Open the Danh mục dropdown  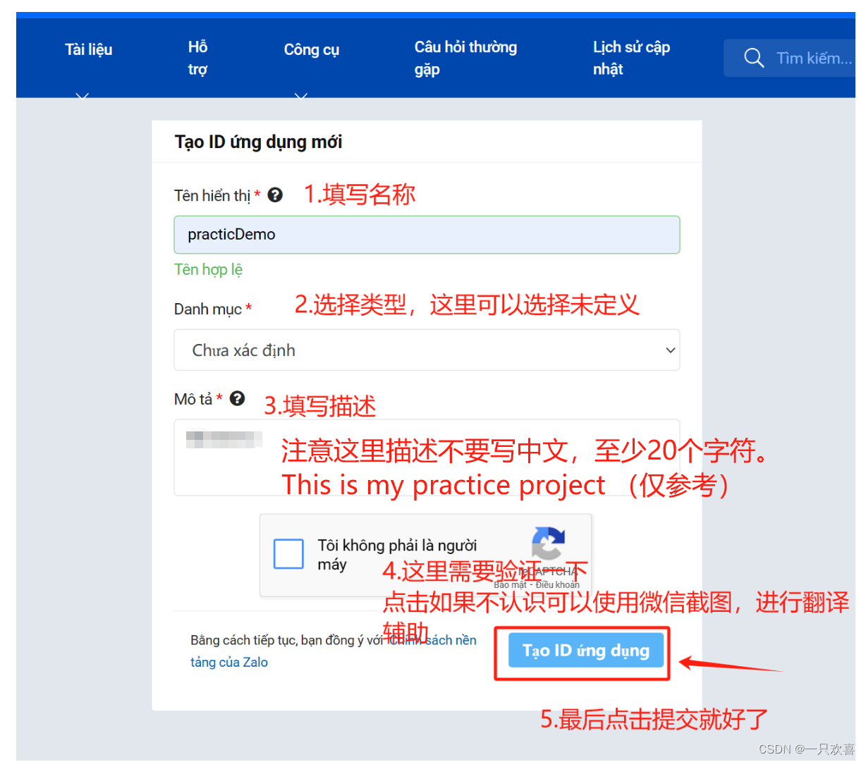tap(427, 350)
